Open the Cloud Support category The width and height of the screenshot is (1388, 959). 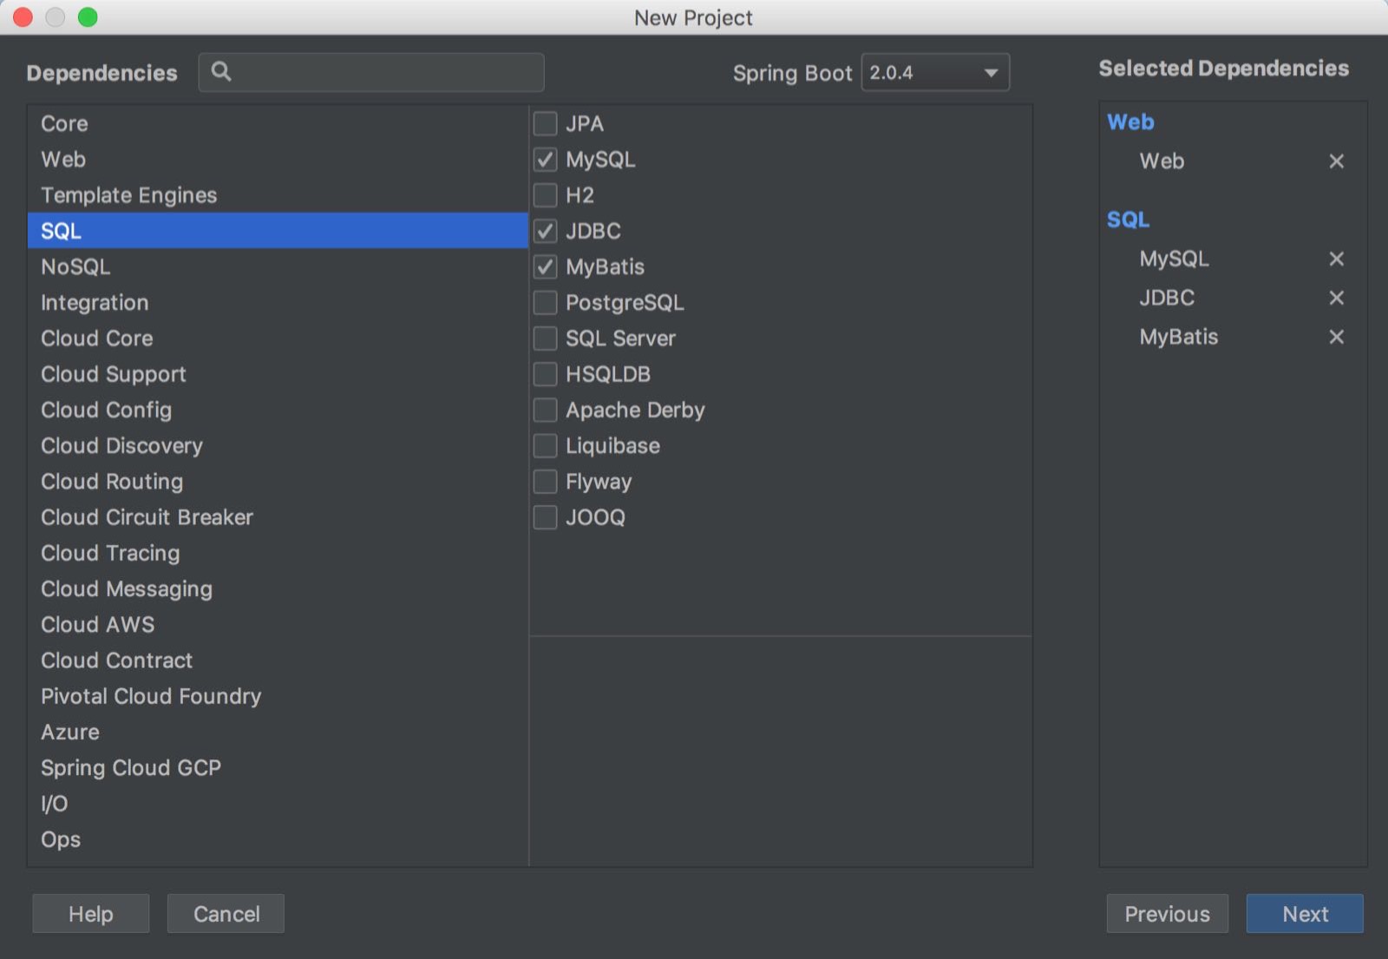coord(278,374)
